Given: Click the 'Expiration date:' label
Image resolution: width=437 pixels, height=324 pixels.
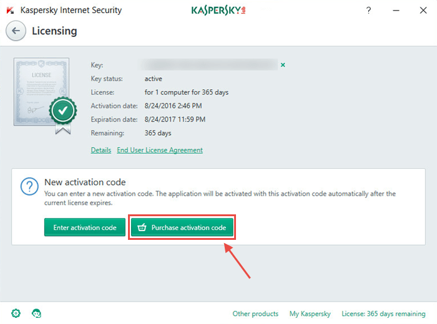Looking at the screenshot, I should (114, 120).
